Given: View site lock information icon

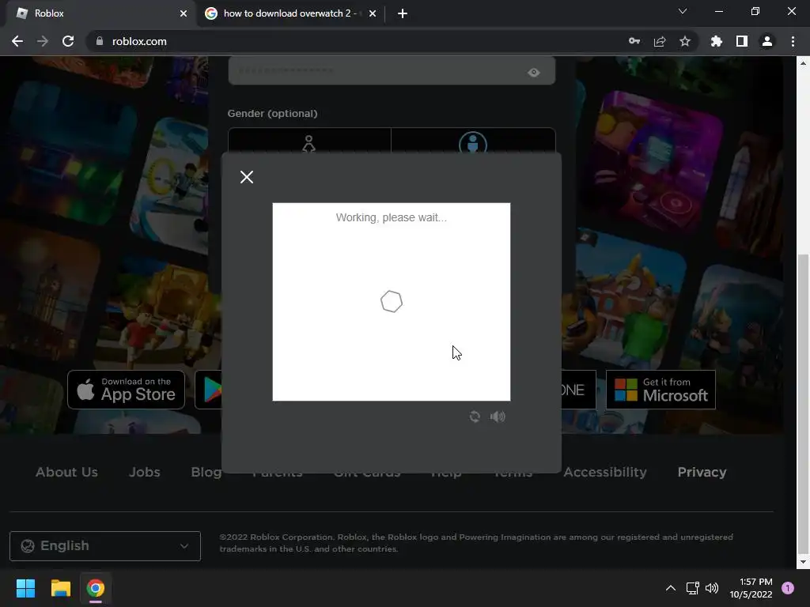Looking at the screenshot, I should pyautogui.click(x=100, y=41).
